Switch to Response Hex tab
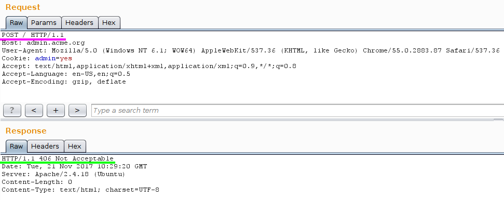504x200 pixels. tap(75, 146)
